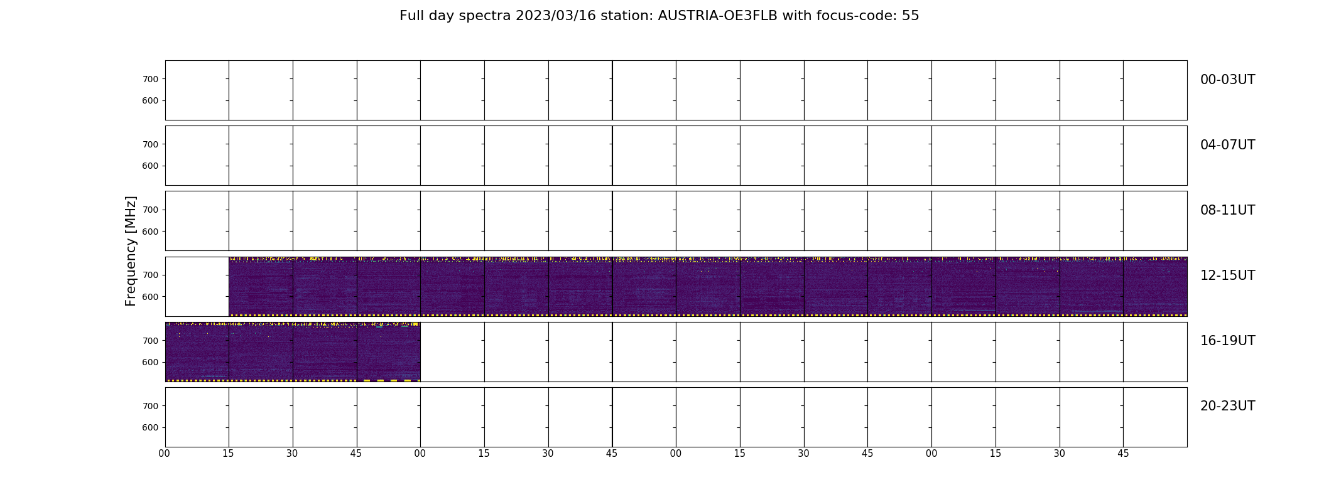This screenshot has height=502, width=1319.
Task: Click the 600 tick label of the 16-19UT panel
Action: point(150,362)
